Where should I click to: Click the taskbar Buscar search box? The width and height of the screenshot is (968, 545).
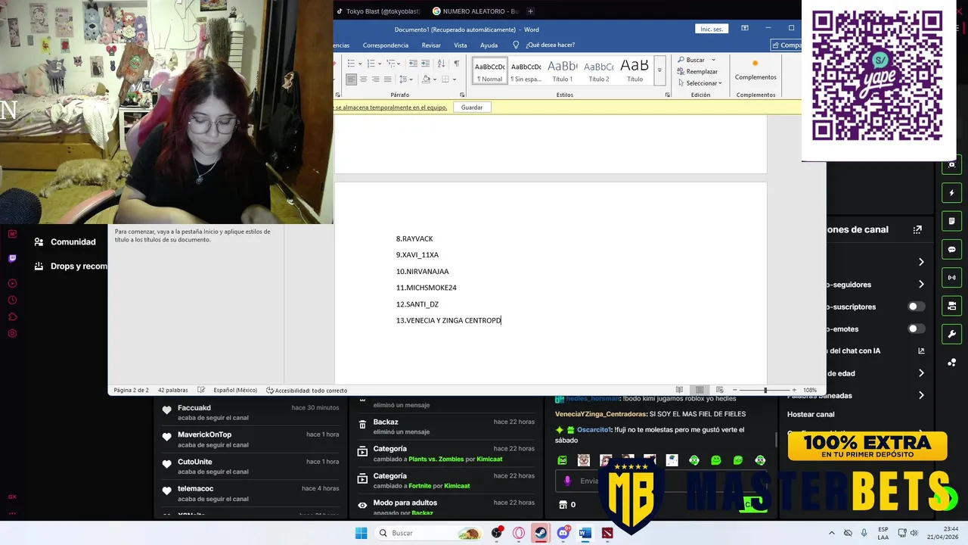[430, 533]
